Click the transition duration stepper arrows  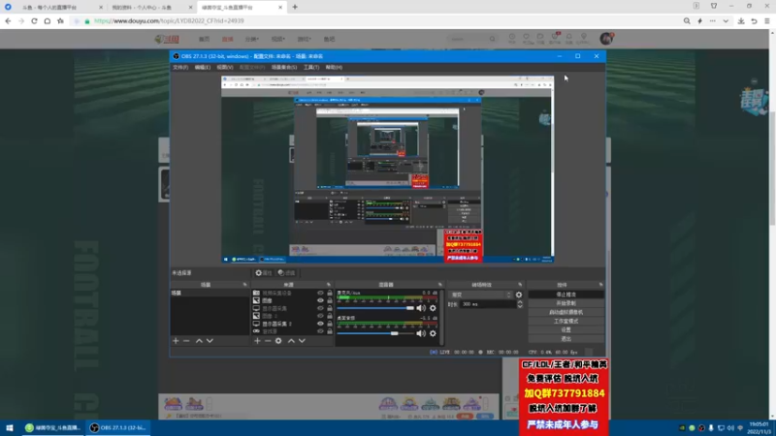click(520, 304)
